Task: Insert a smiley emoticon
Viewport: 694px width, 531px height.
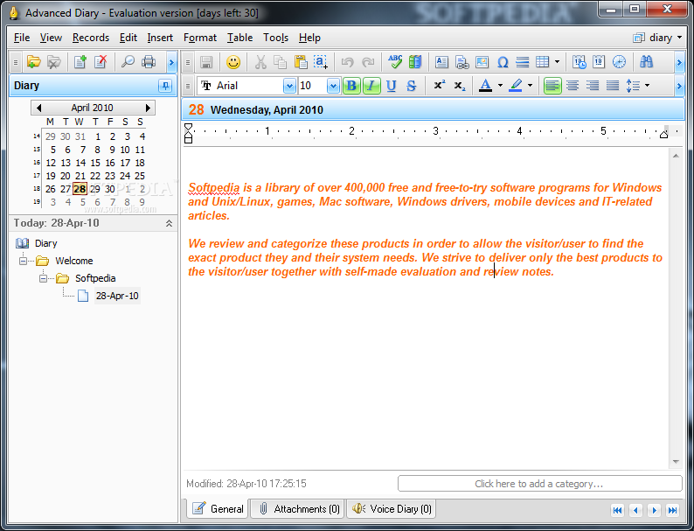Action: pyautogui.click(x=233, y=61)
